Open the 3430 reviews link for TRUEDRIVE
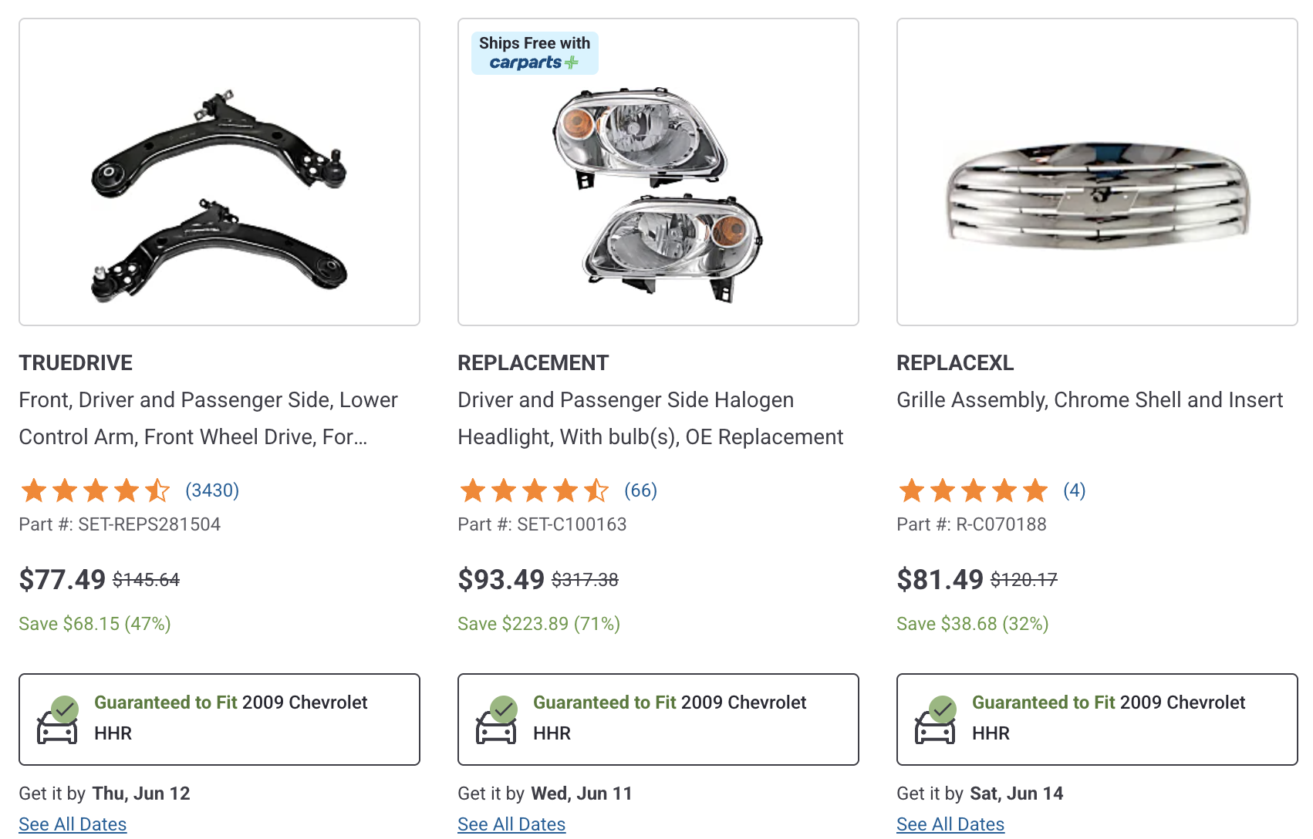 (x=211, y=490)
